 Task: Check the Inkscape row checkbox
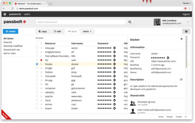pos(37,48)
